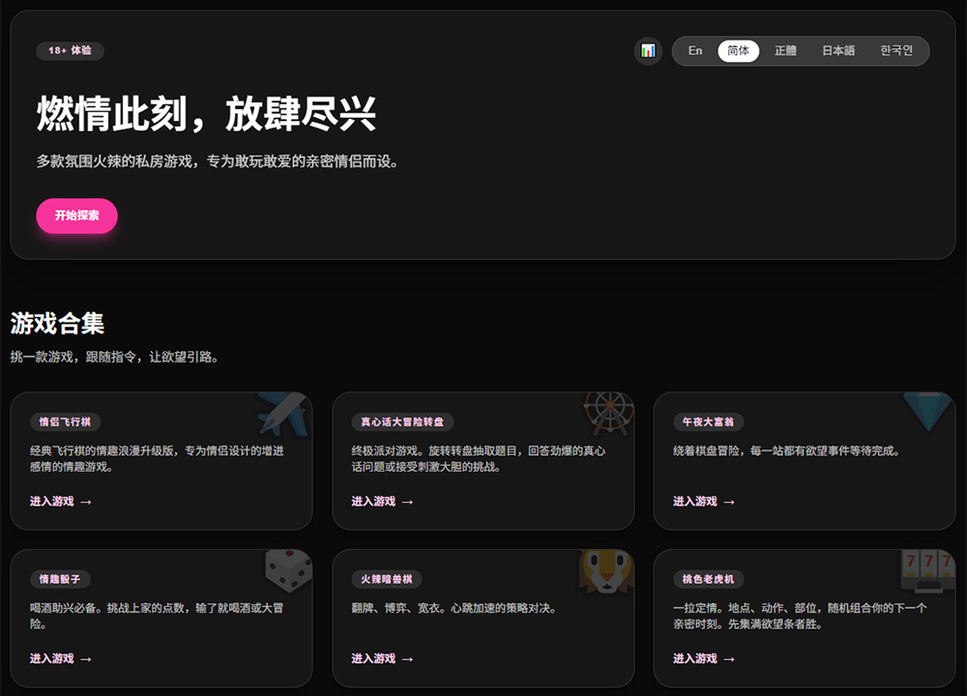This screenshot has height=696, width=967.
Task: Choose 日本語 language option
Action: pyautogui.click(x=838, y=50)
